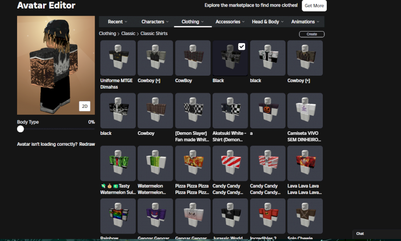
Task: Open the Accessories dropdown menu
Action: point(230,22)
